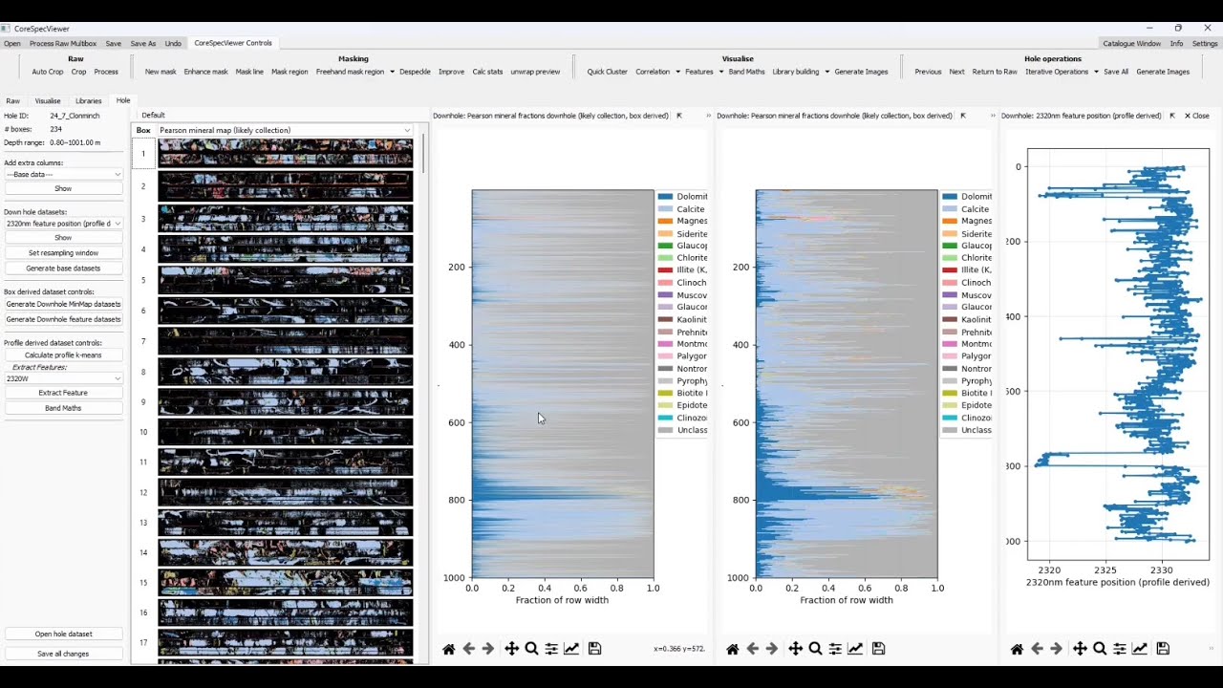This screenshot has height=688, width=1223.
Task: Go back in left plot view history
Action: click(468, 649)
